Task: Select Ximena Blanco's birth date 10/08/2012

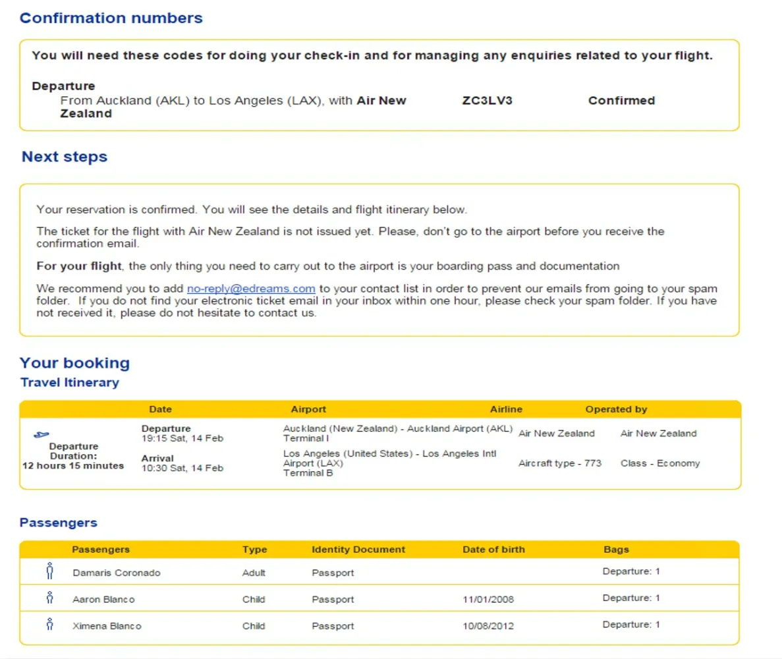Action: pos(488,626)
